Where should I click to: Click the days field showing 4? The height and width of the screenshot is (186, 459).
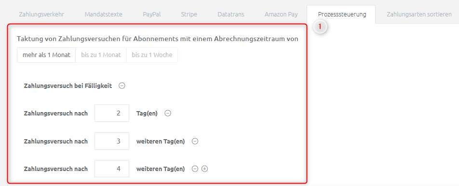point(112,169)
